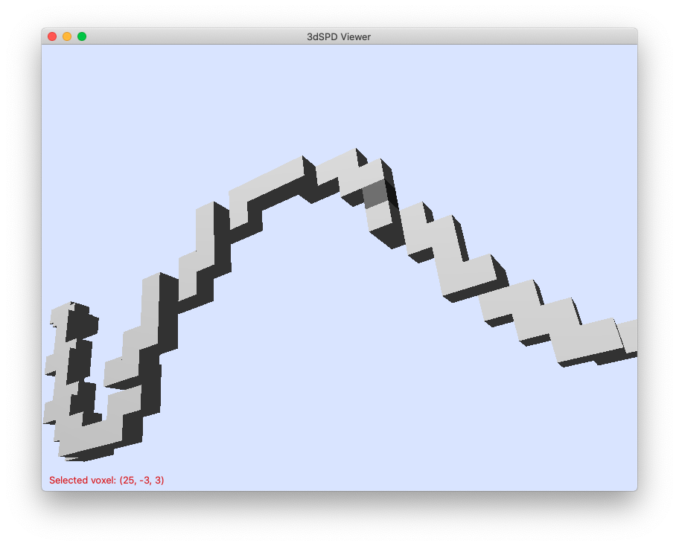Select the voxel cut off at the window's right edge
The image size is (679, 546).
tap(628, 336)
